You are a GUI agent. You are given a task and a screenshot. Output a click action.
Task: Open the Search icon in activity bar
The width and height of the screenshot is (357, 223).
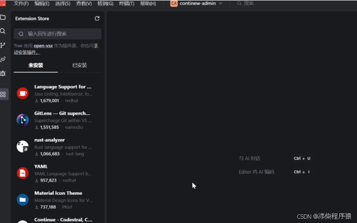pos(3,31)
